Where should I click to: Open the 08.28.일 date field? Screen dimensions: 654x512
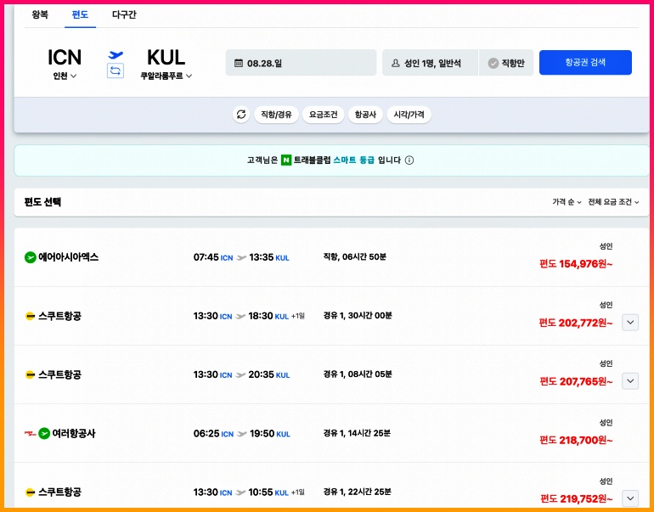(x=301, y=63)
